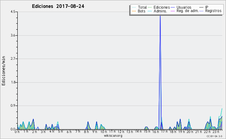Click the Total legend color line

click(134, 8)
